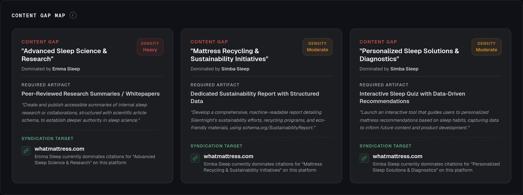Open whatmattress.com in Mattress Recycling card
Image resolution: width=523 pixels, height=195 pixels.
pyautogui.click(x=229, y=156)
